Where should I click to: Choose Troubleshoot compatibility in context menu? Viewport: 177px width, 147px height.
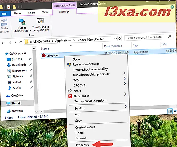pyautogui.click(x=90, y=69)
